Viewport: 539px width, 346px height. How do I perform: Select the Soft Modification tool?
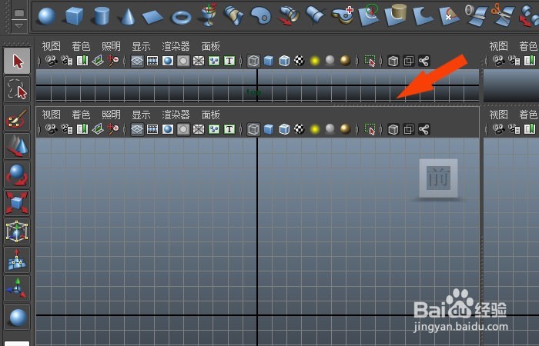pos(17,260)
